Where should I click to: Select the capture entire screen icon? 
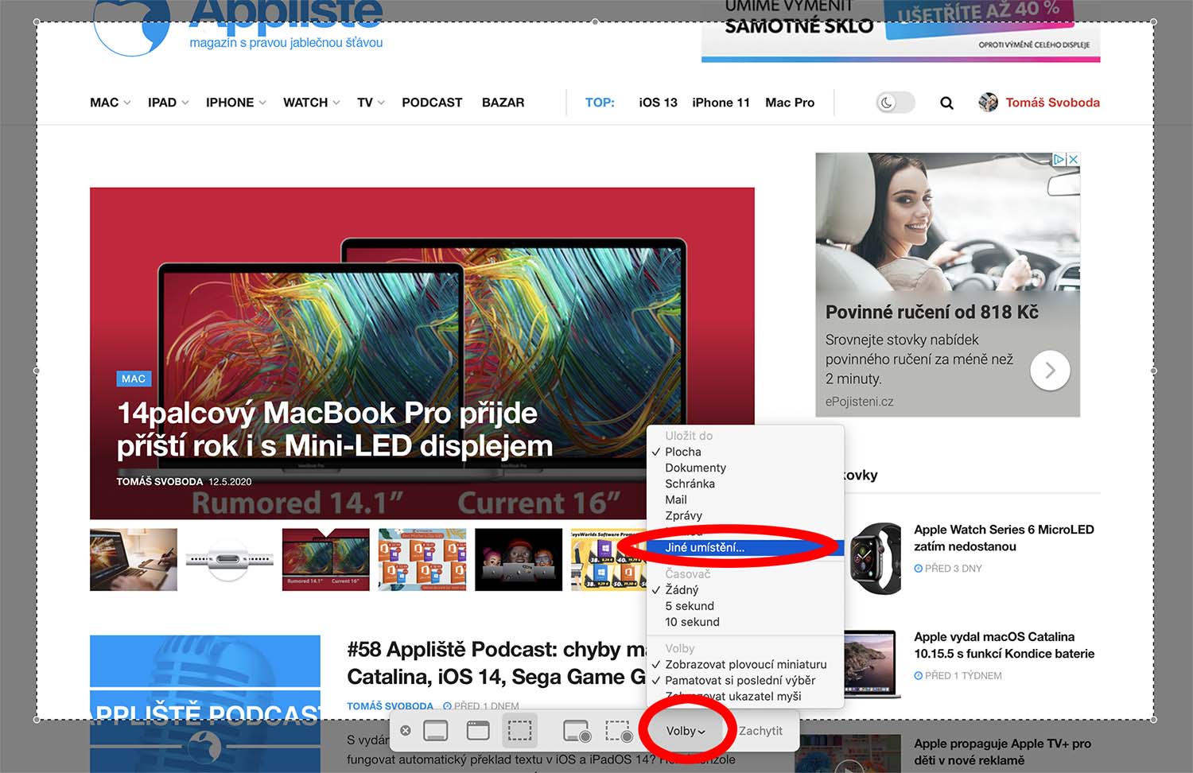click(x=436, y=730)
